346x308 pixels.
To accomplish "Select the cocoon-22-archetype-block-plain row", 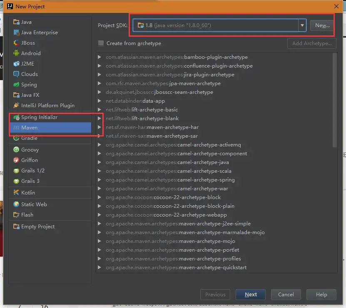I will click(214, 206).
